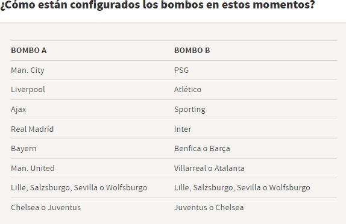Select Atlético in Bombo B

[x=187, y=90]
